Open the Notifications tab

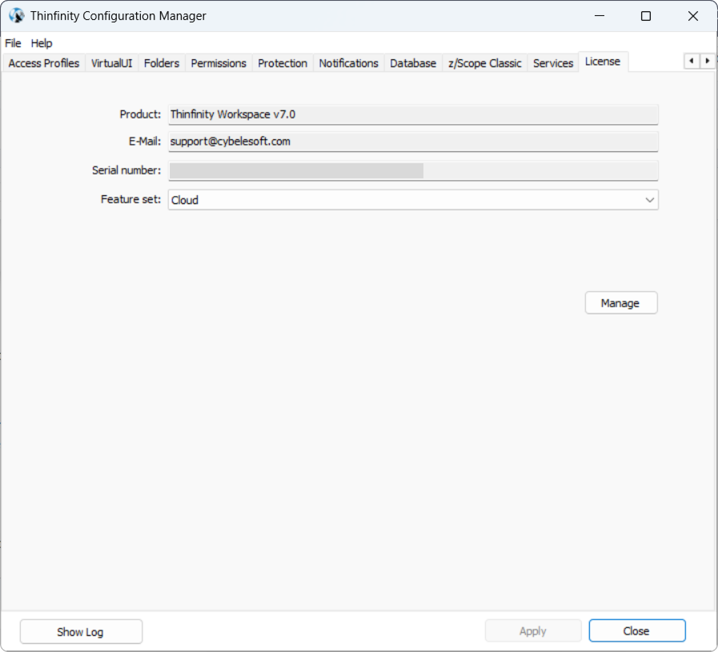349,63
